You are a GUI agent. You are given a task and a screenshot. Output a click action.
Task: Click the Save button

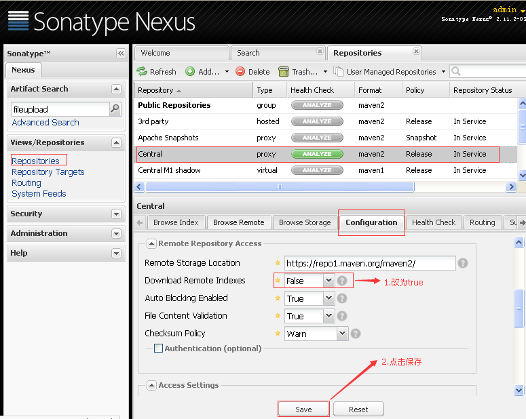pos(303,410)
